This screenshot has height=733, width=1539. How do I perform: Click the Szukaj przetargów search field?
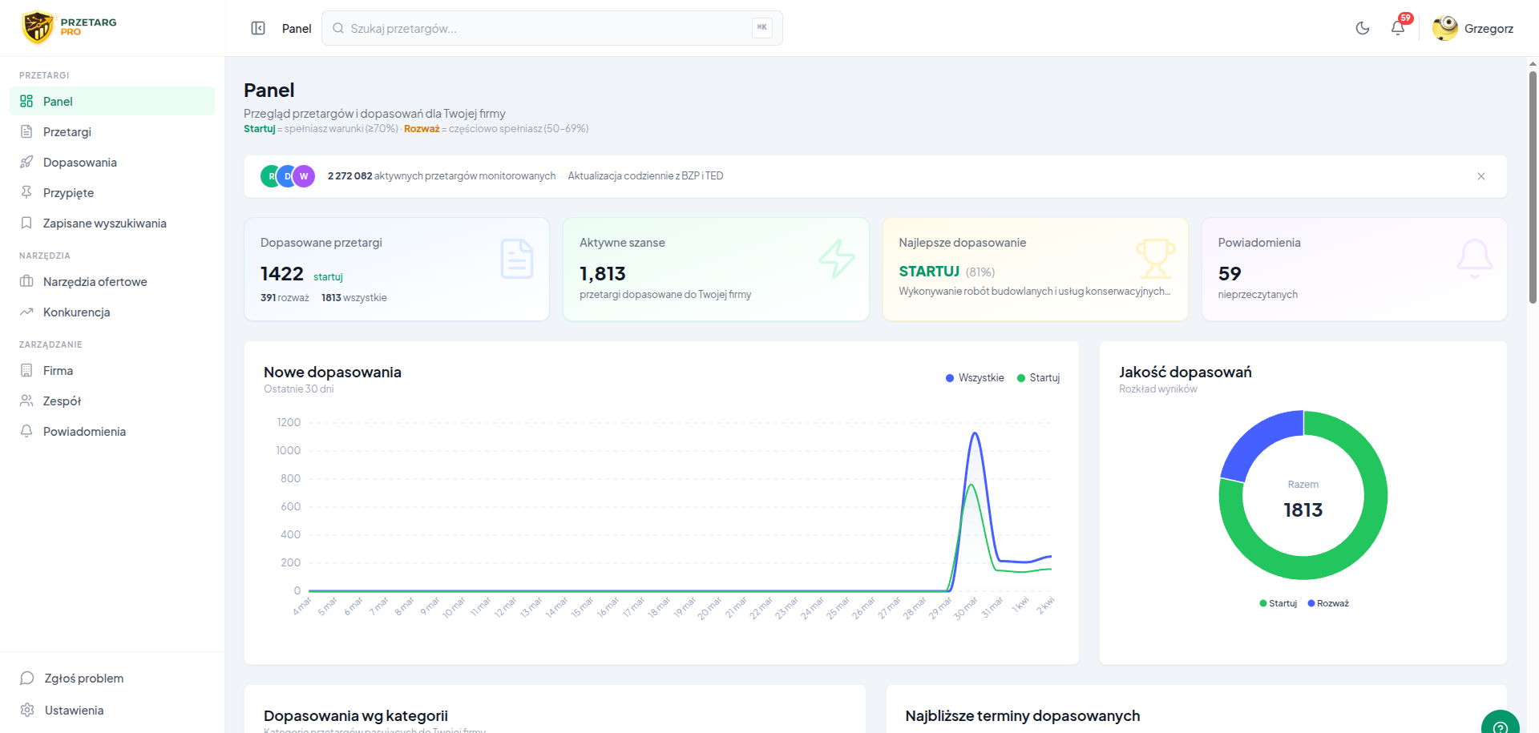551,29
